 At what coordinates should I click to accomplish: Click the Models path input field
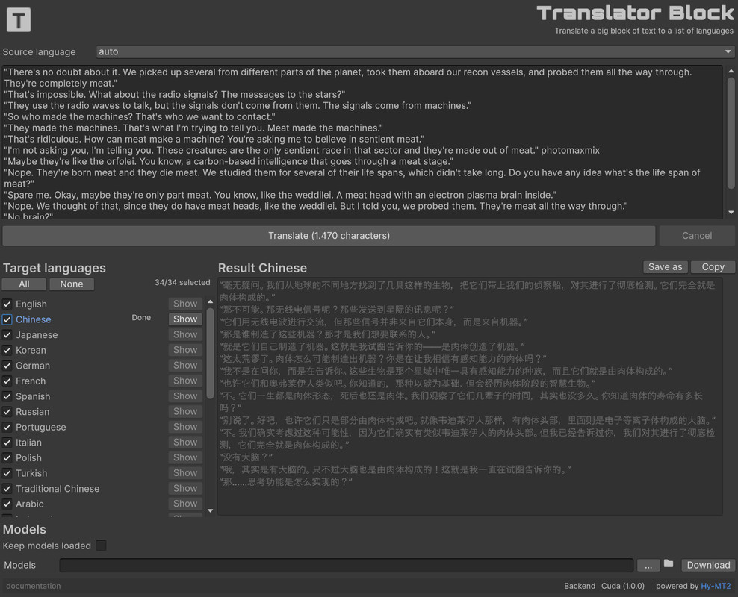pos(346,565)
